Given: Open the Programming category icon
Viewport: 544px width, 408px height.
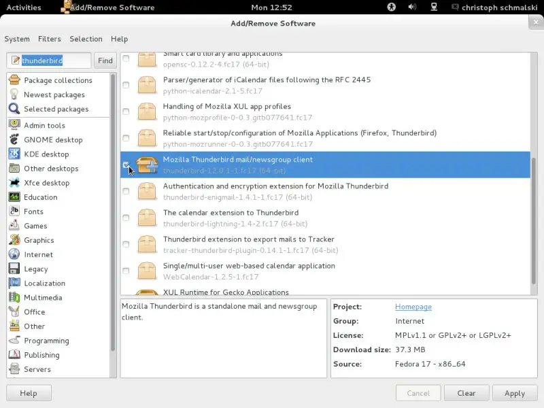Looking at the screenshot, I should [14, 341].
